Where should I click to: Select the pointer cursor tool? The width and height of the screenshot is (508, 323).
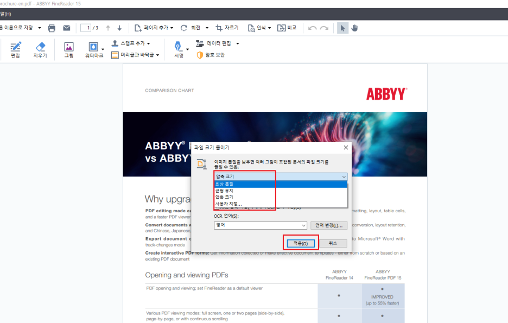point(342,28)
